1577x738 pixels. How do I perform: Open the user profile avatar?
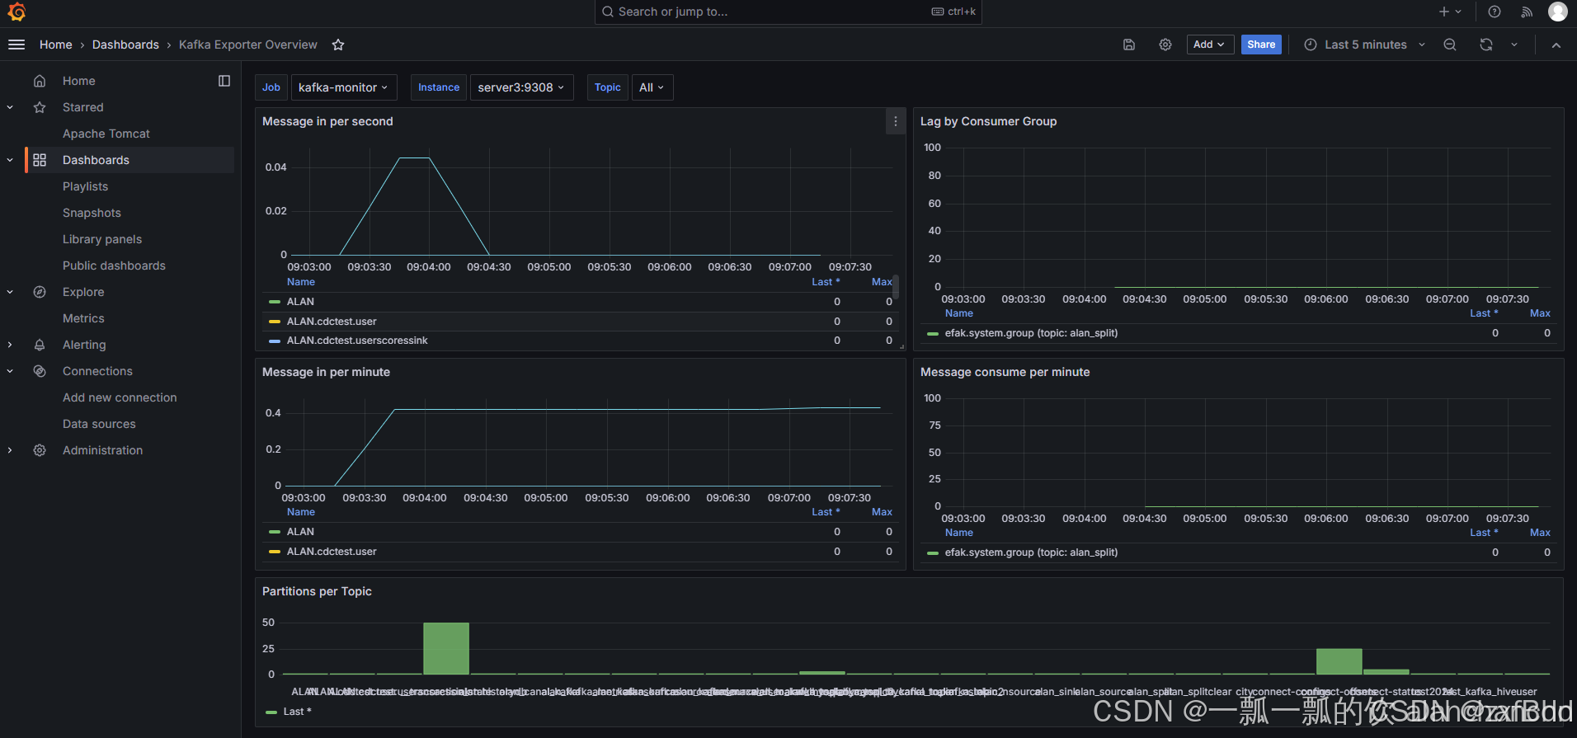[1558, 12]
